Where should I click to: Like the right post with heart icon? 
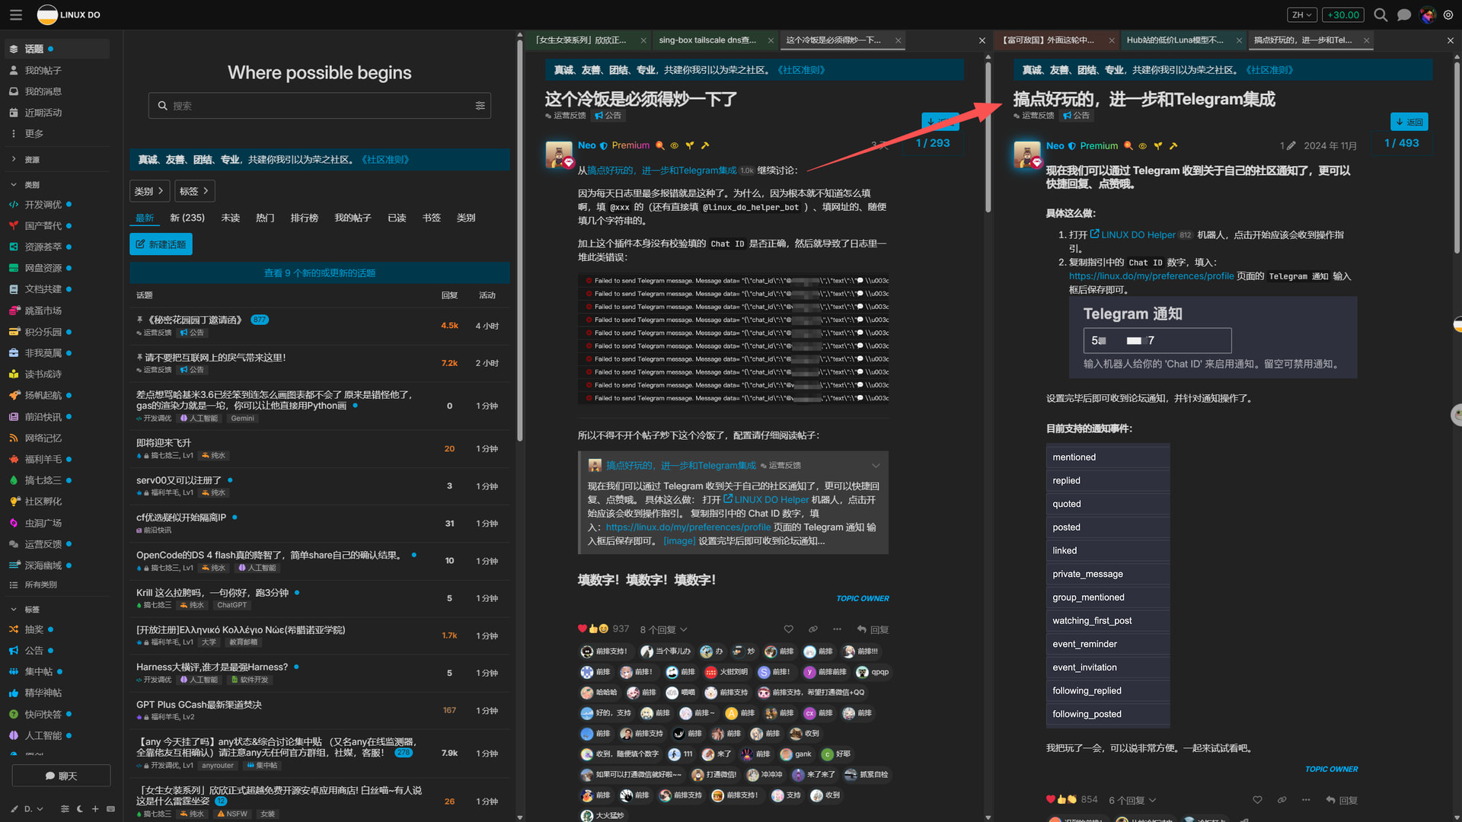[1257, 800]
